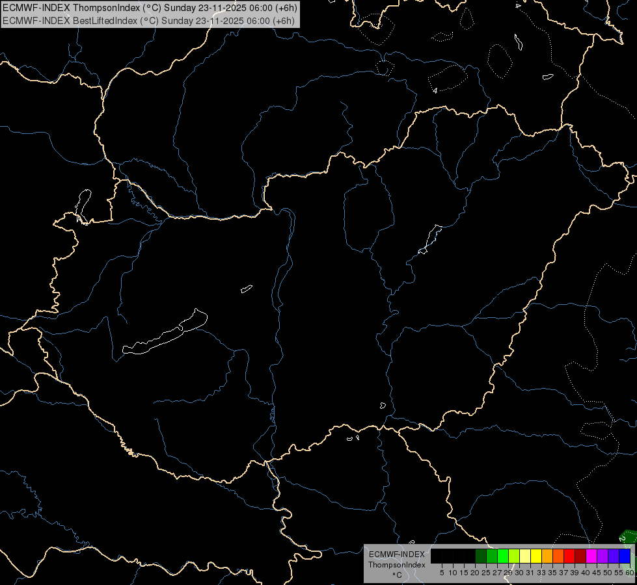Select the medium green 25–27 legend swatch
This screenshot has height=585, width=637.
click(x=492, y=556)
